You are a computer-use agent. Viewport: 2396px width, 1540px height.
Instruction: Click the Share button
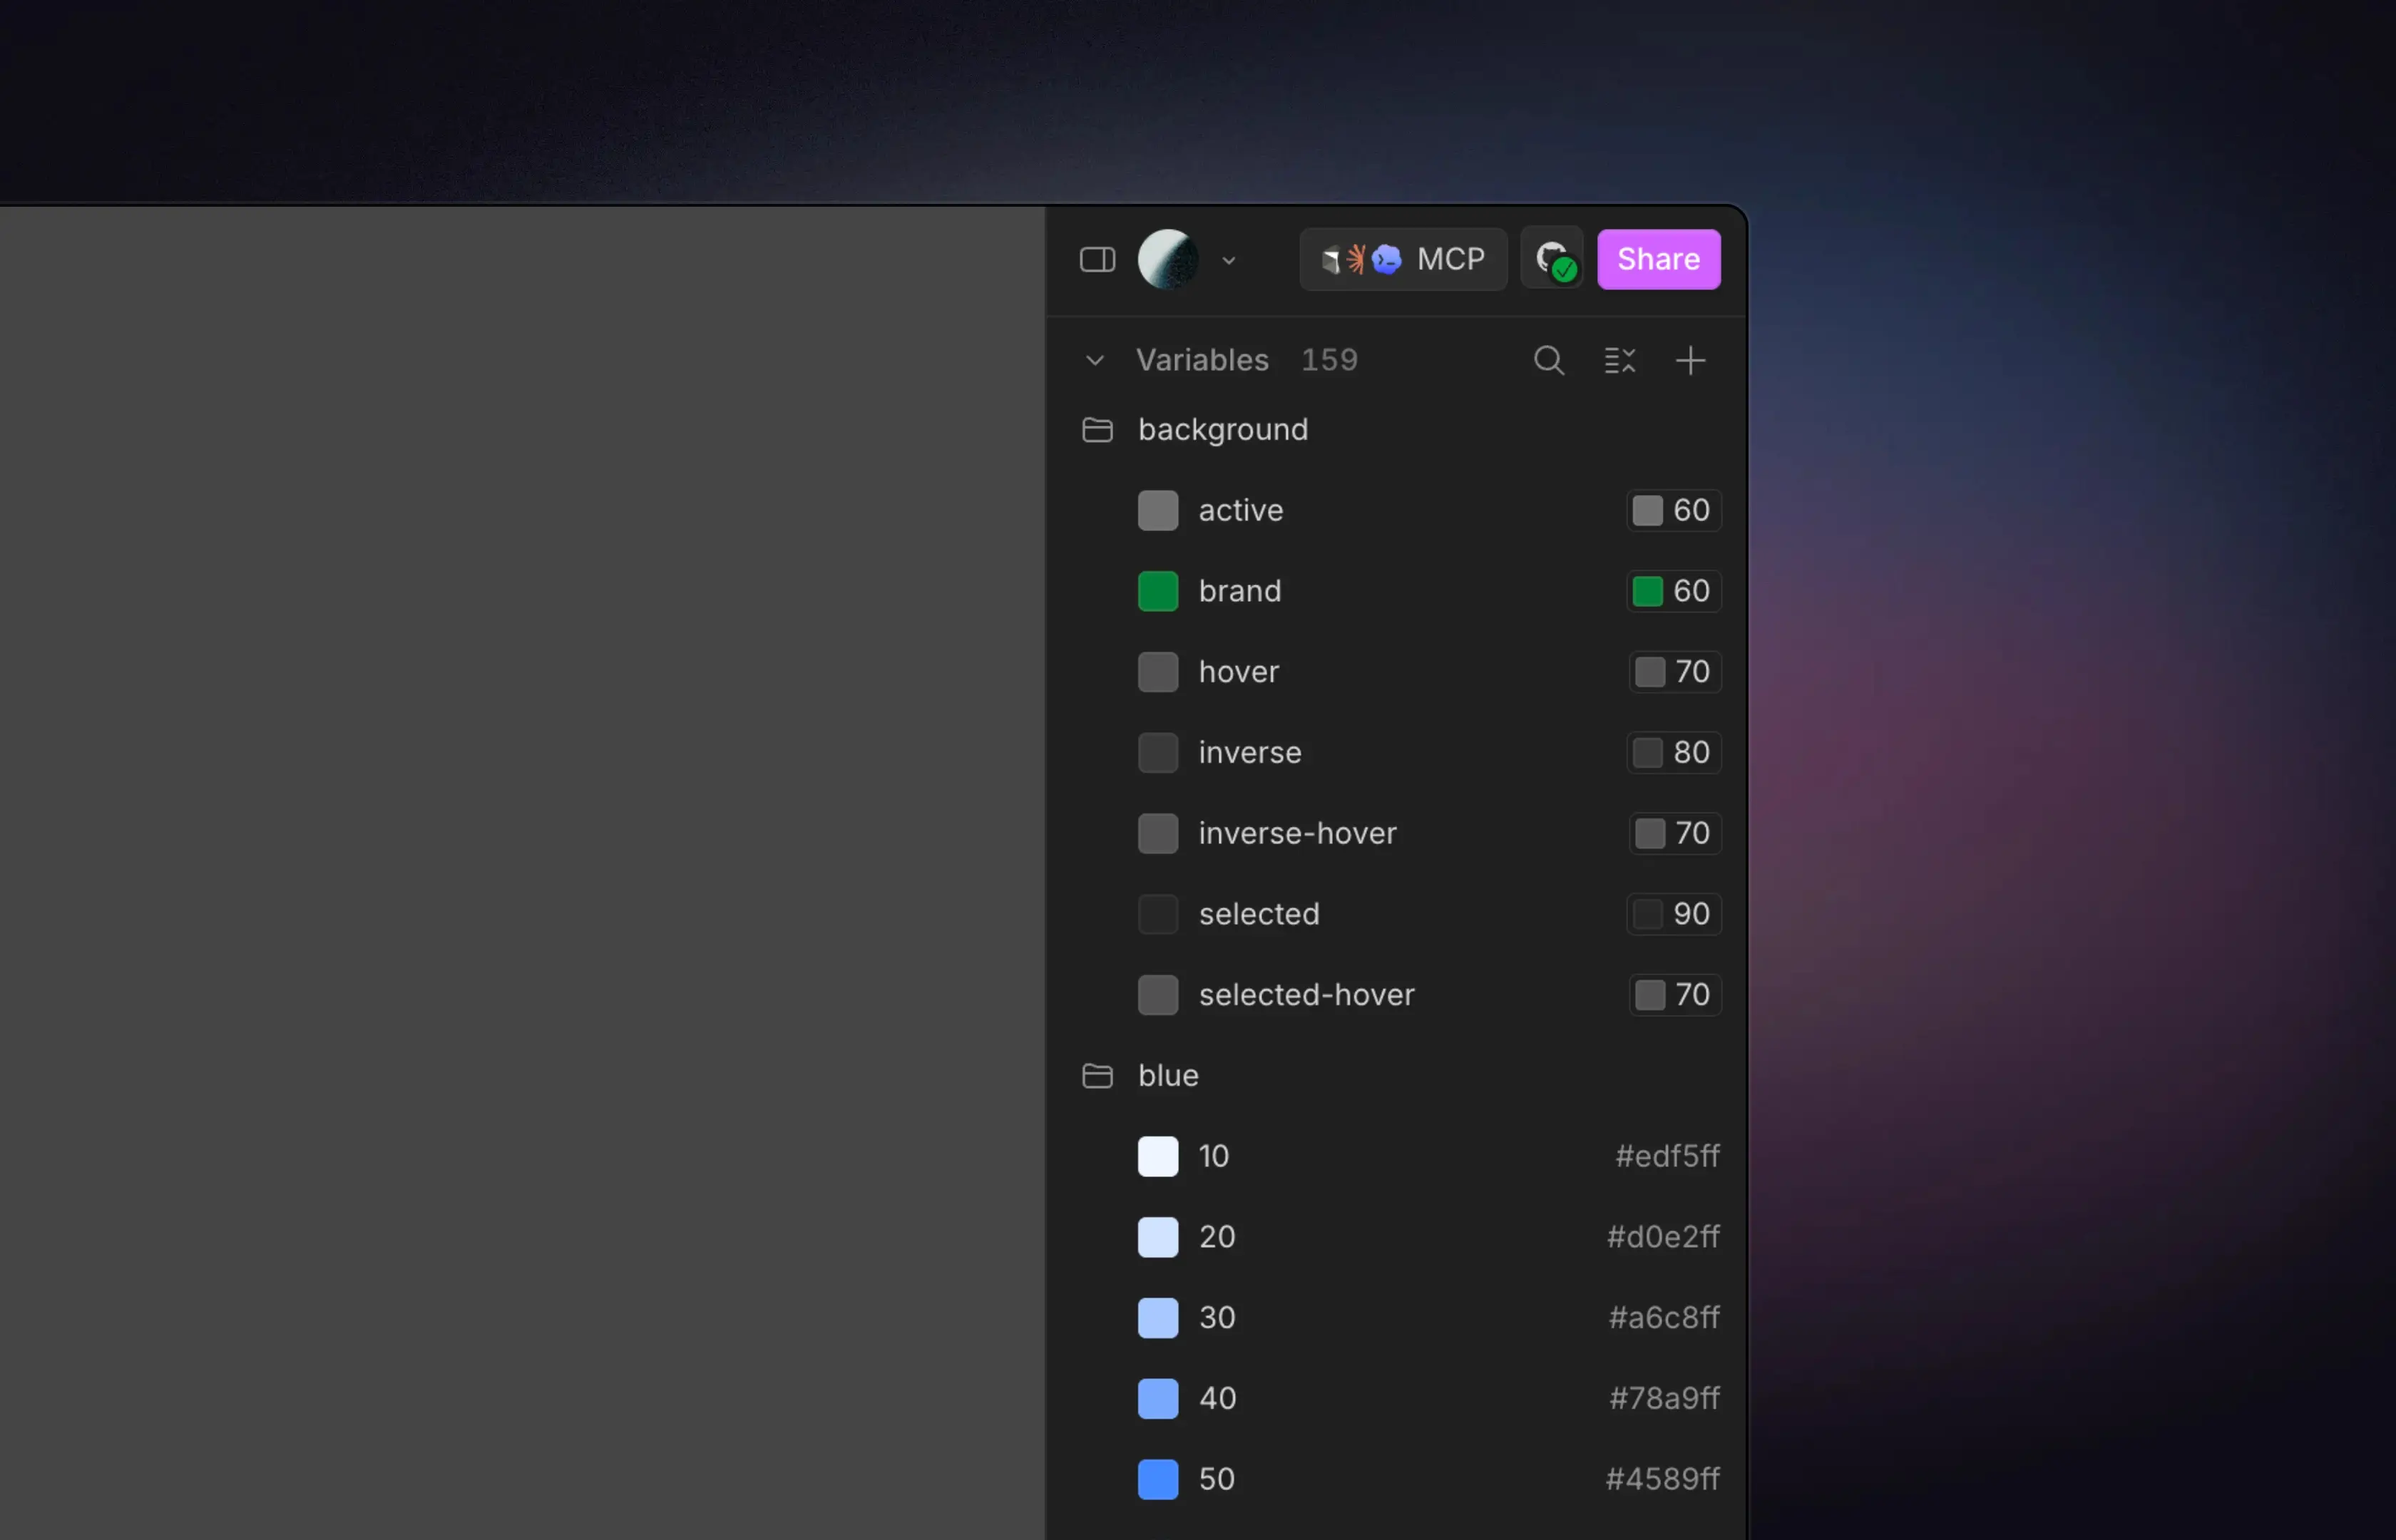coord(1658,259)
